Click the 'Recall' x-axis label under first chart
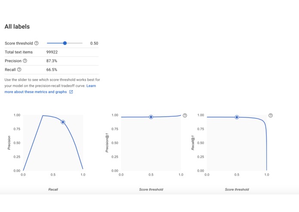The image size is (299, 212). [53, 189]
